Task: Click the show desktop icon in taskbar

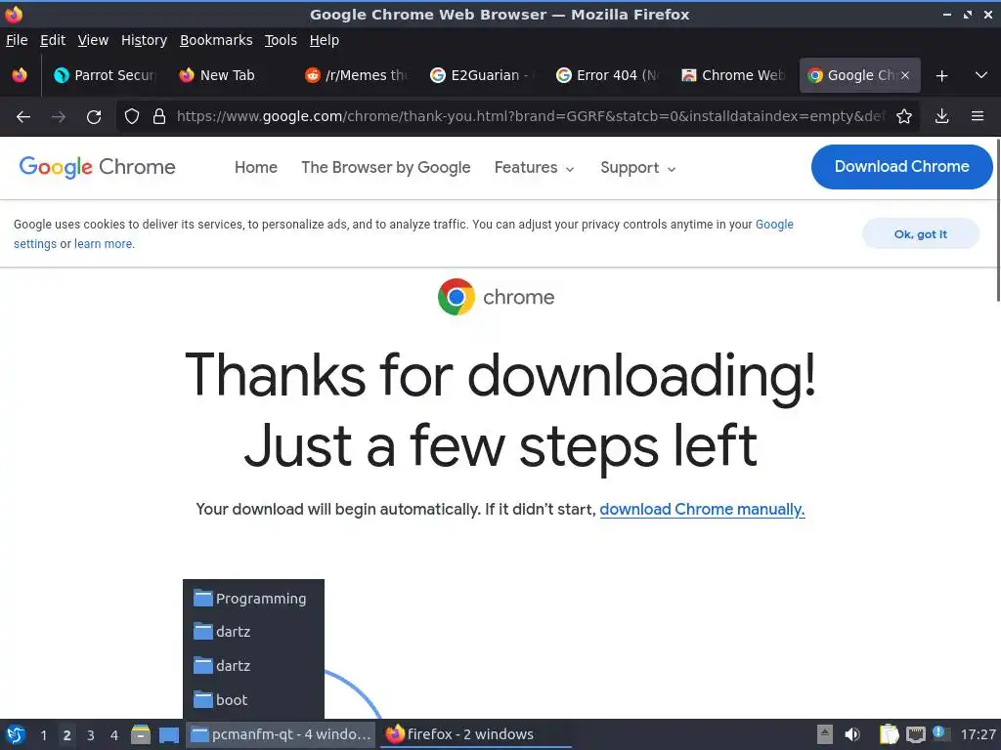Action: click(x=169, y=735)
